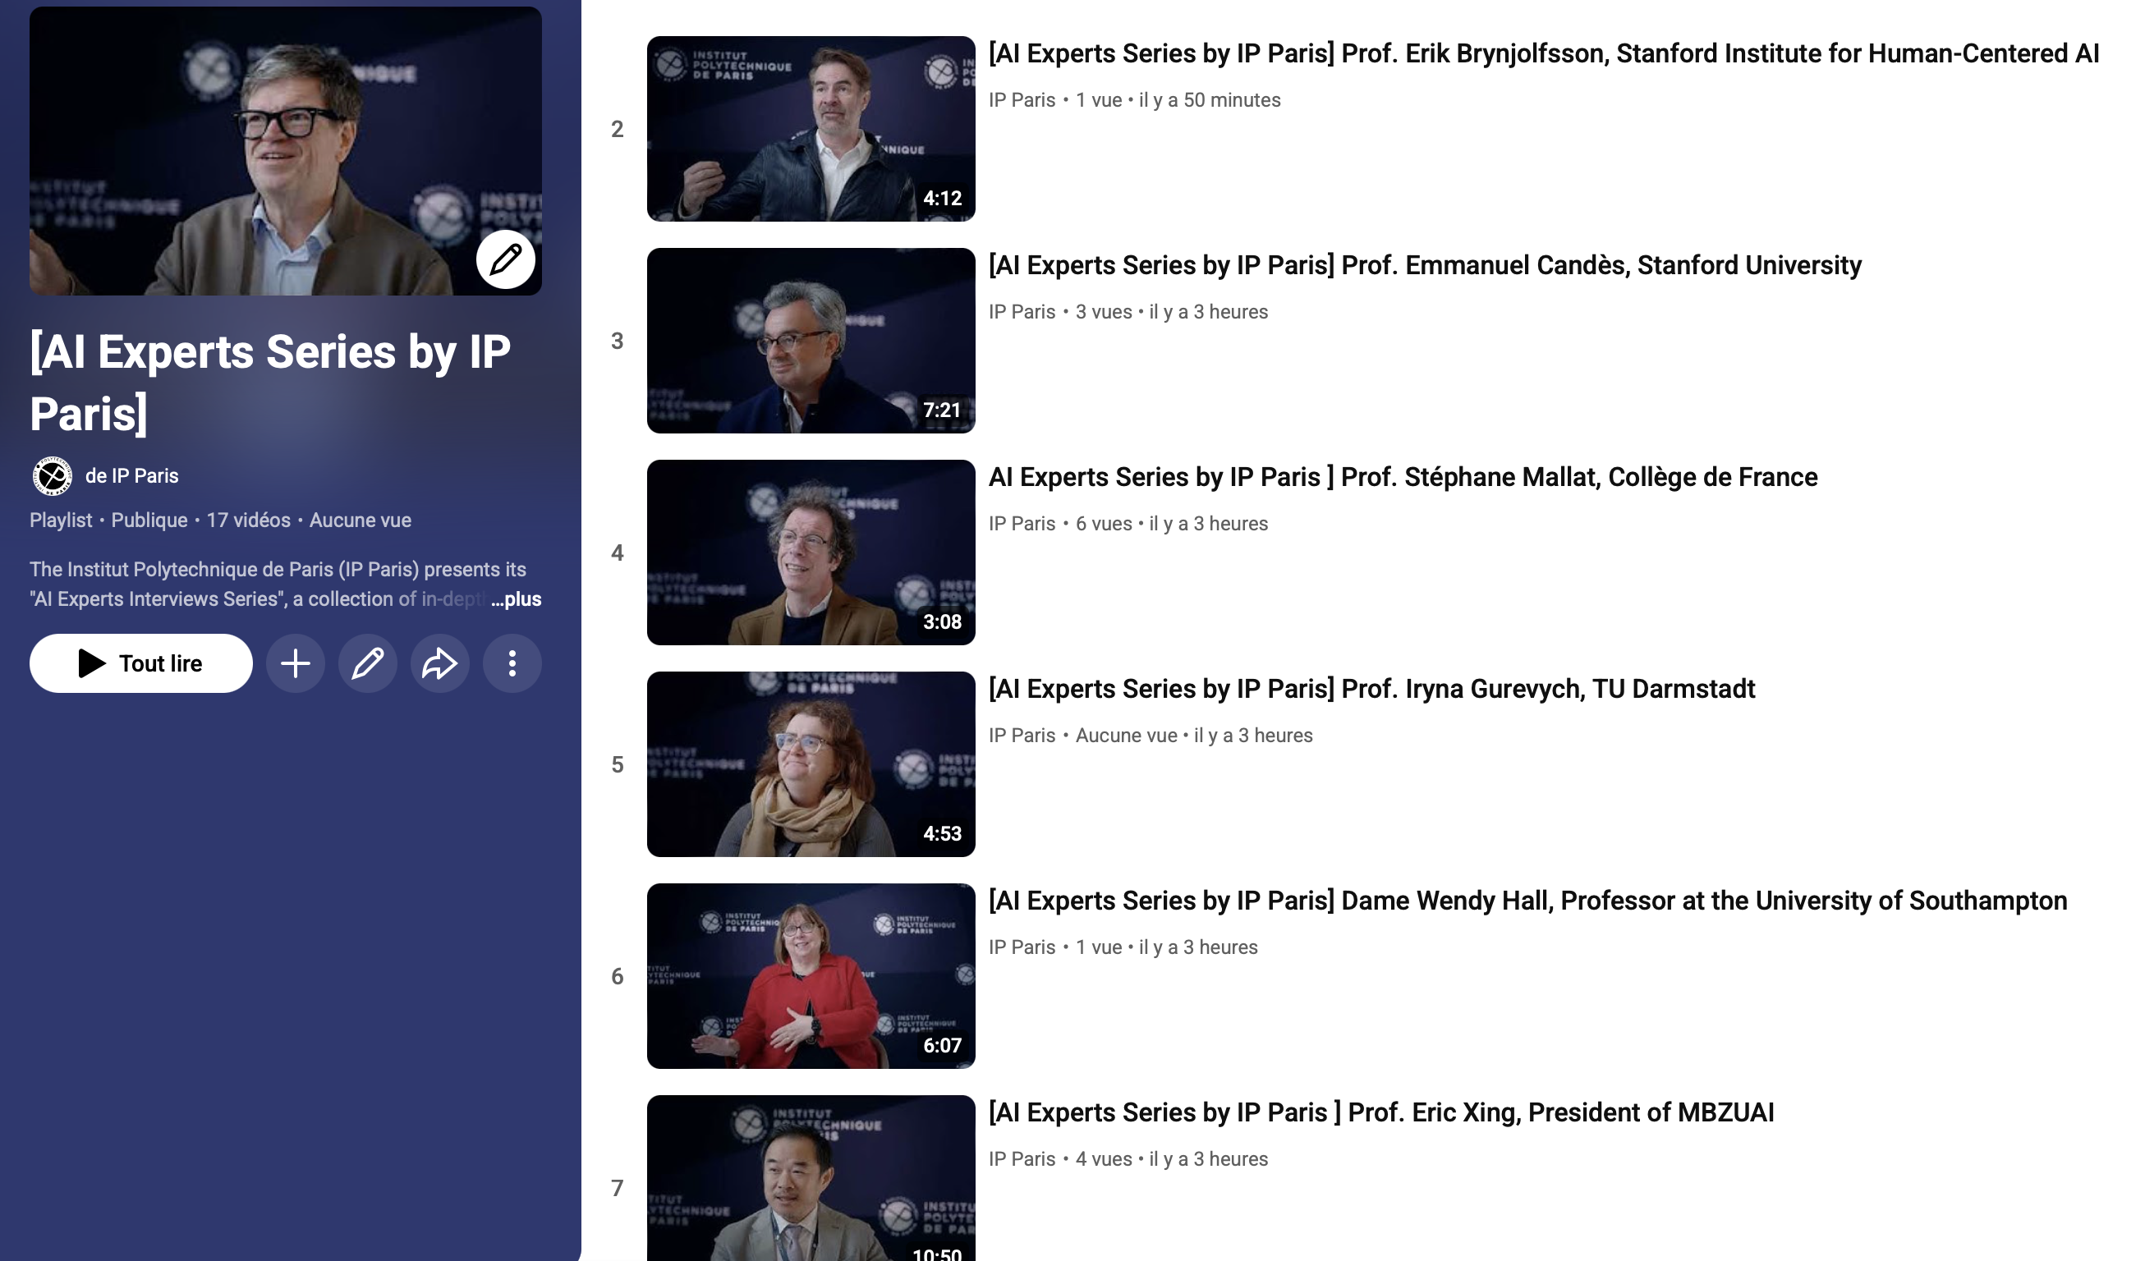This screenshot has height=1261, width=2145.
Task: Click IP Paris channel under Brynjolfsson video
Action: point(1021,100)
